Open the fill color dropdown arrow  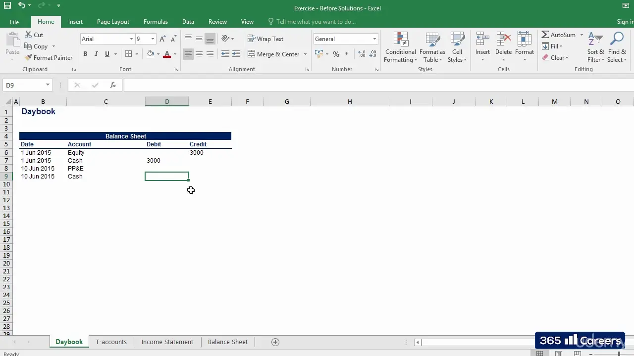point(158,54)
